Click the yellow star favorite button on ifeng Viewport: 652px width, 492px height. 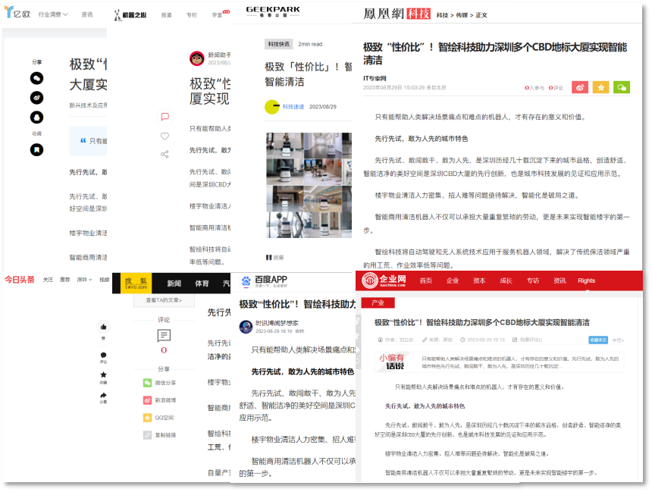point(600,88)
